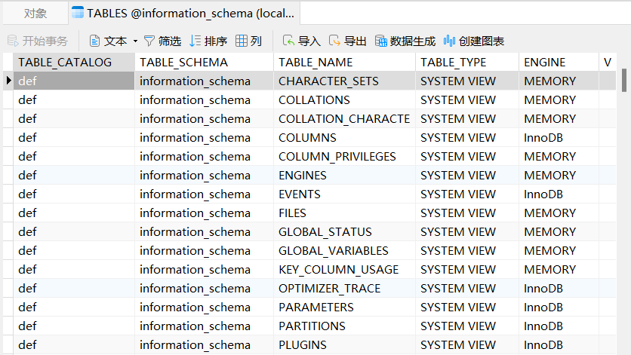Click the ENGINE column header
Viewport: 631px width, 355px height.
[559, 63]
